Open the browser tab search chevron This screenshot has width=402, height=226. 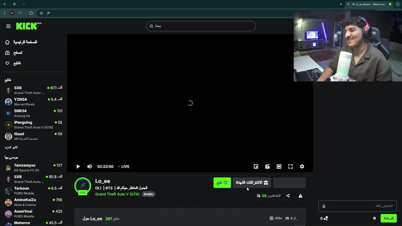click(398, 4)
